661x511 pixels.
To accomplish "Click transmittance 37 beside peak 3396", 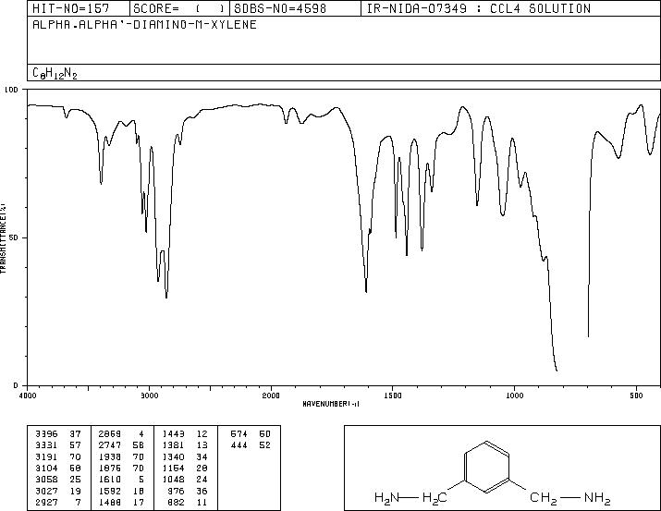I will (76, 434).
